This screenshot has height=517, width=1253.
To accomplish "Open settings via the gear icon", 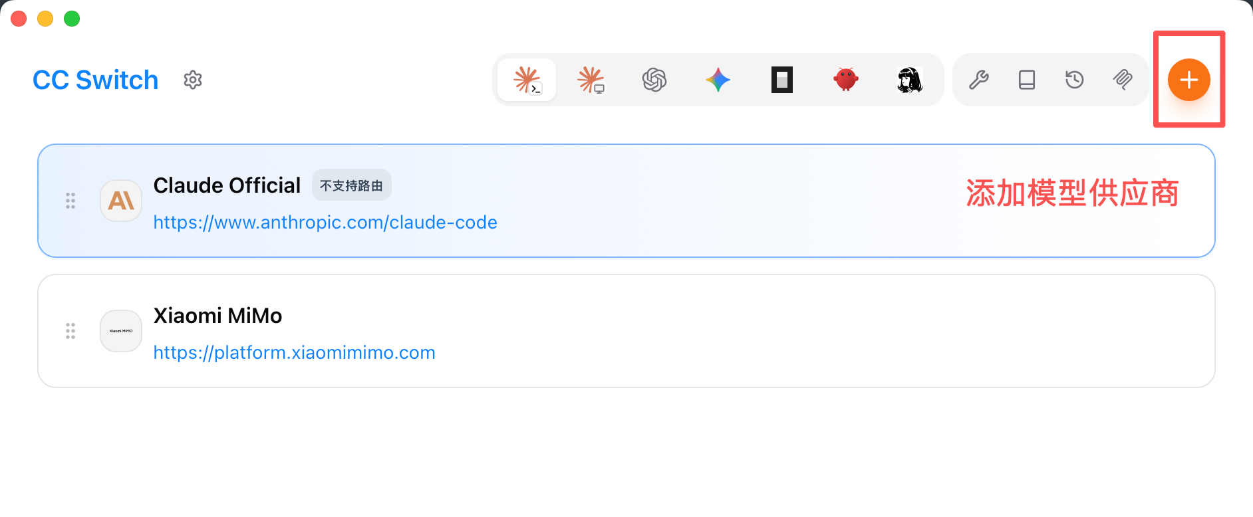I will [193, 80].
